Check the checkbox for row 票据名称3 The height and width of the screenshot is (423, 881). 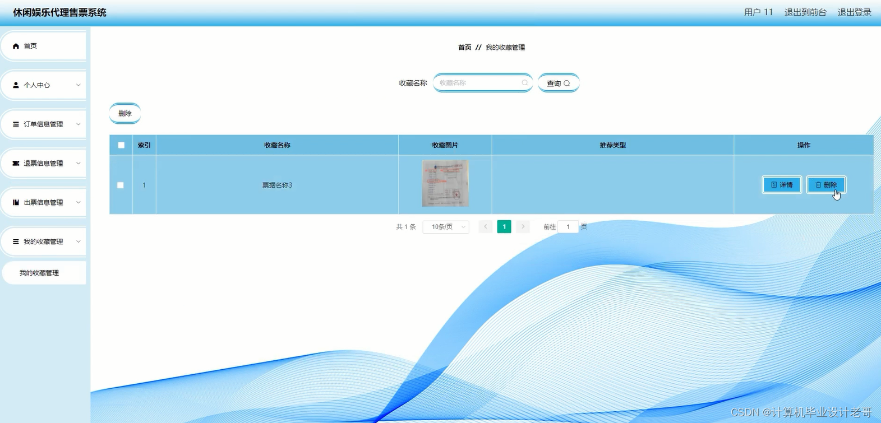(x=121, y=185)
